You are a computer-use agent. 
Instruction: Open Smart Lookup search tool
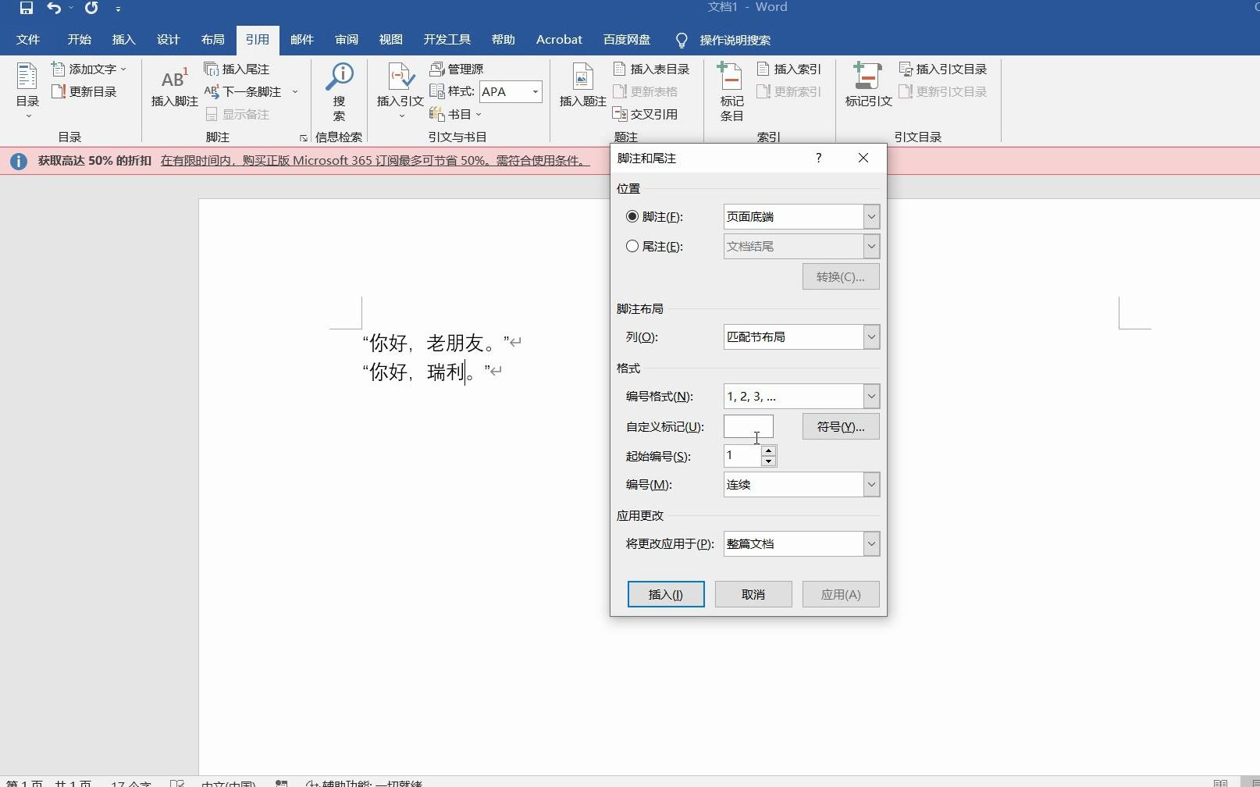tap(339, 87)
